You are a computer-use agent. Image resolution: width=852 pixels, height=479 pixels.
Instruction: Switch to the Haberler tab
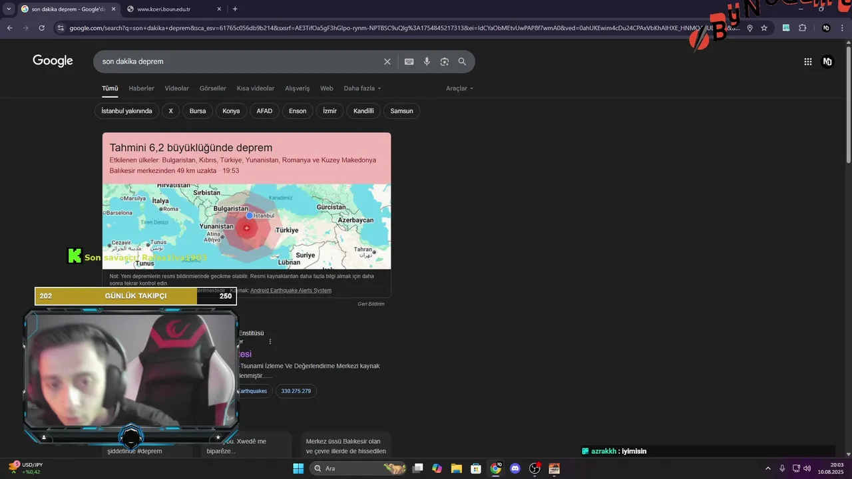point(141,88)
